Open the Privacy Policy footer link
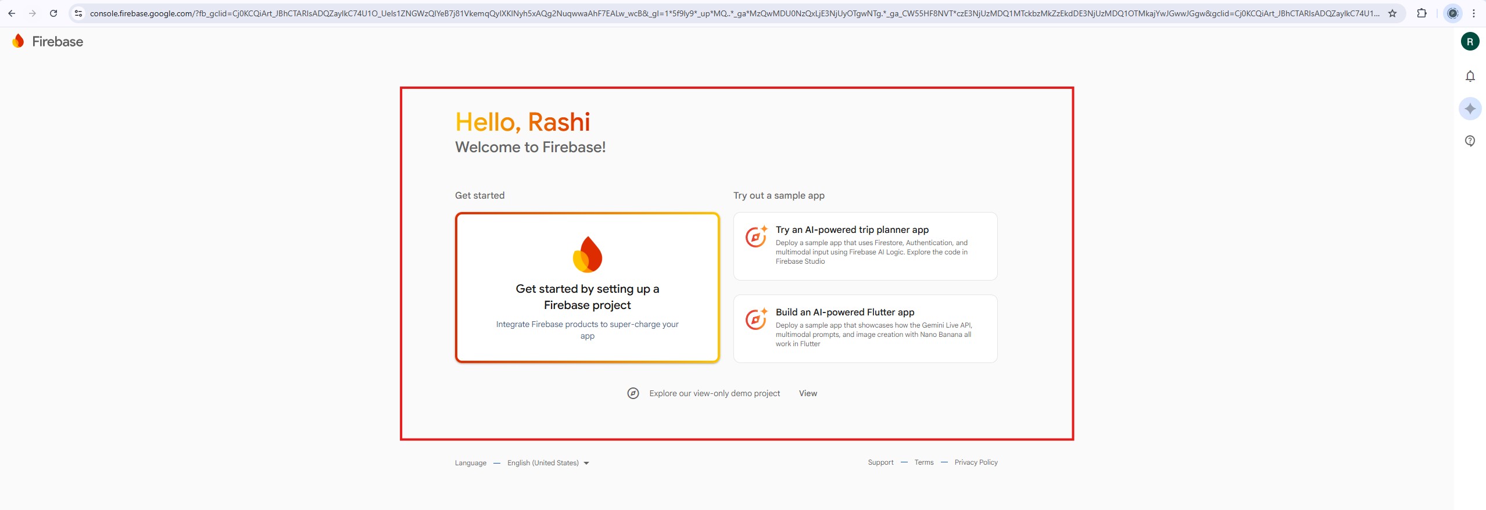This screenshot has width=1486, height=510. point(976,462)
